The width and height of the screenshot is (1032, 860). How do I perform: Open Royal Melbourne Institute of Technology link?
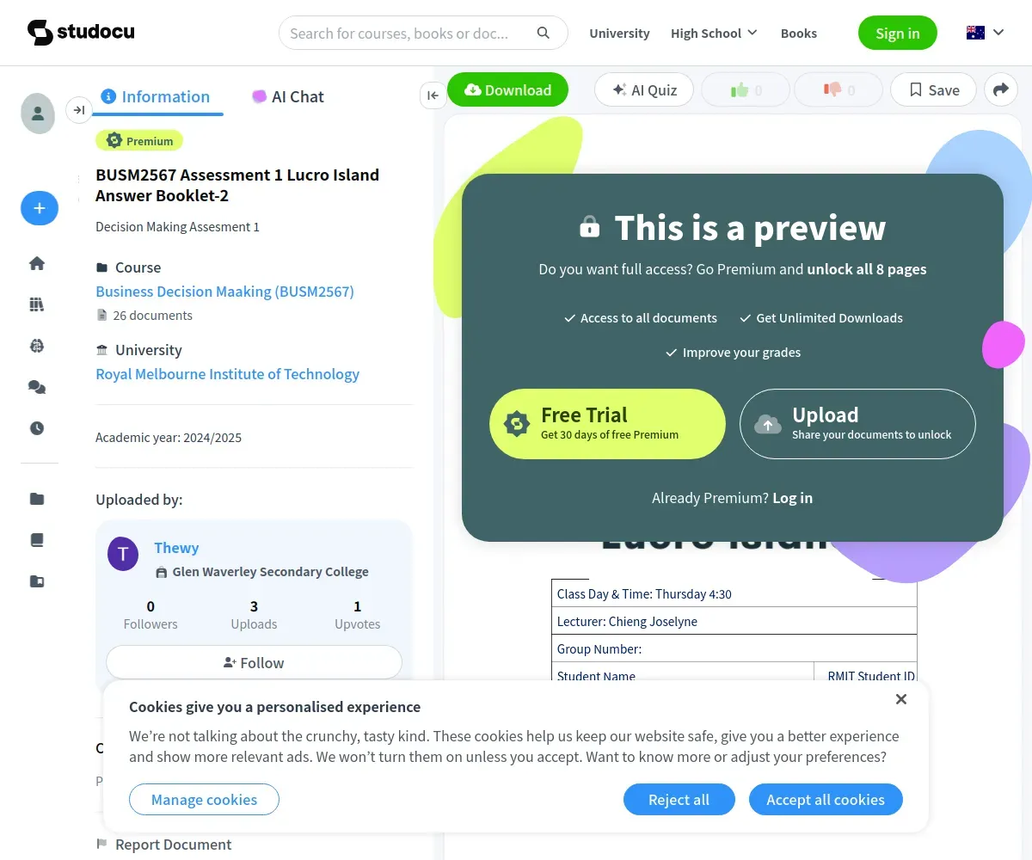(x=227, y=374)
